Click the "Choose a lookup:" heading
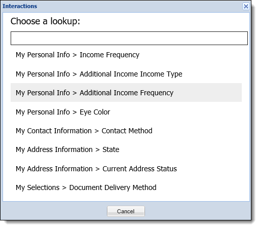The height and width of the screenshot is (228, 259). point(45,21)
